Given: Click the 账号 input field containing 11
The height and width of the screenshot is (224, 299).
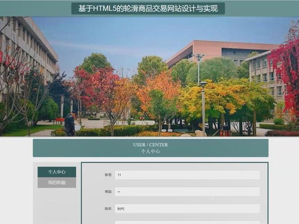Looking at the screenshot, I should pyautogui.click(x=187, y=175).
